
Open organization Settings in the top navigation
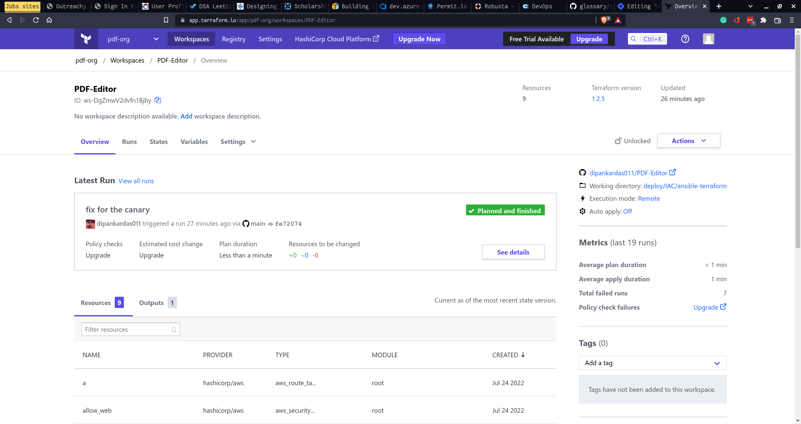(x=270, y=39)
